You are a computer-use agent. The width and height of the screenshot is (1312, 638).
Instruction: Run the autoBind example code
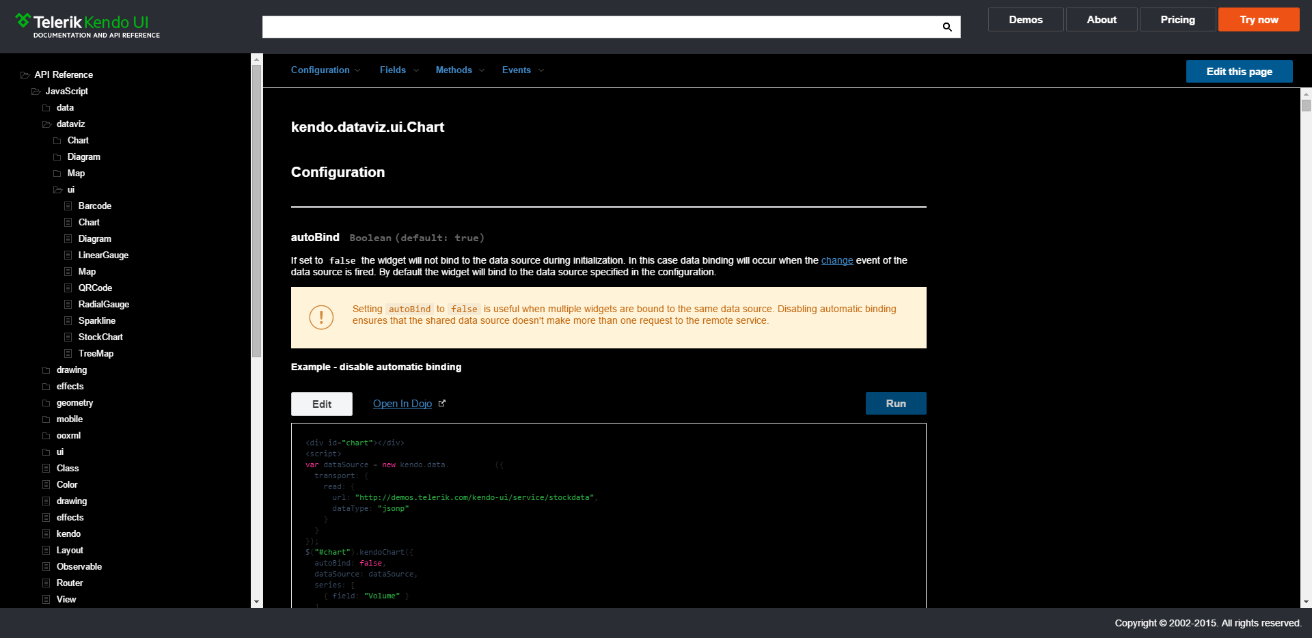tap(896, 404)
